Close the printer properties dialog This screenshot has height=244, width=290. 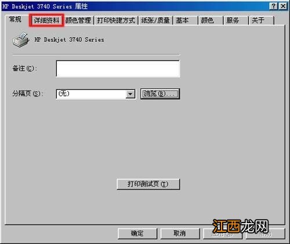tap(283, 6)
